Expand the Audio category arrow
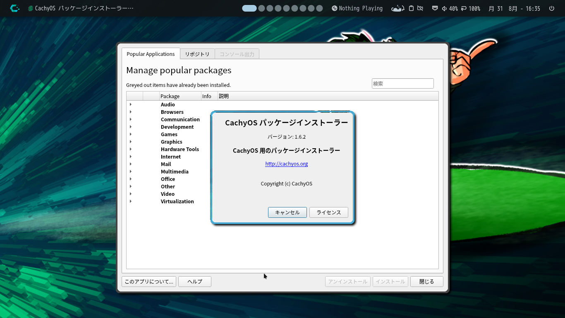The height and width of the screenshot is (318, 565). pyautogui.click(x=131, y=104)
